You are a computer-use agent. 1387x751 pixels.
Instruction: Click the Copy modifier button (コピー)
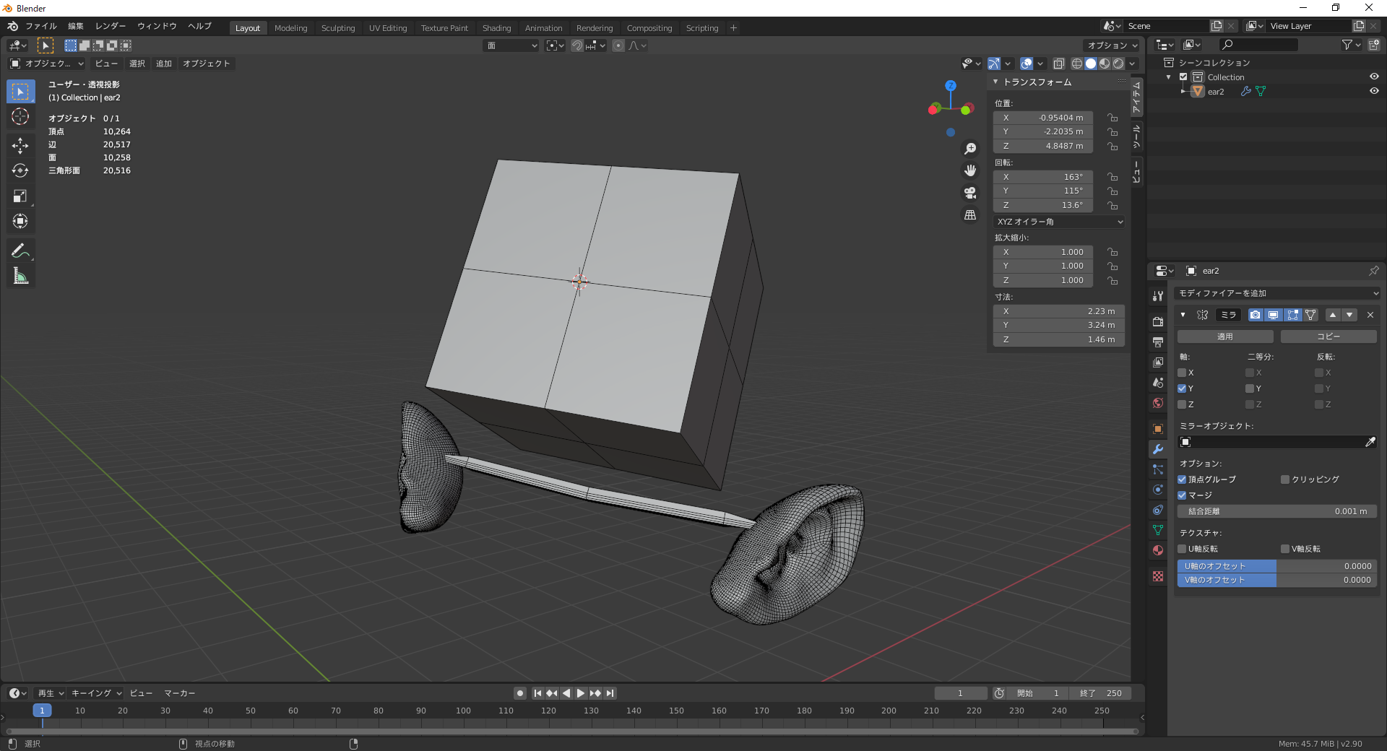(x=1328, y=337)
